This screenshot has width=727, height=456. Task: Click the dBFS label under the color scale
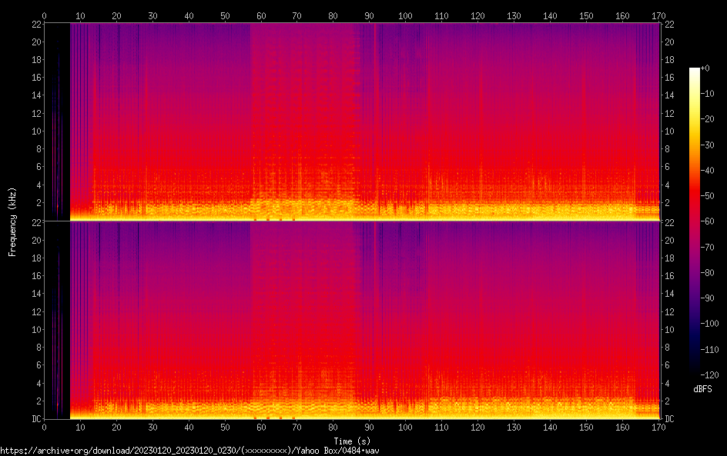[x=702, y=389]
